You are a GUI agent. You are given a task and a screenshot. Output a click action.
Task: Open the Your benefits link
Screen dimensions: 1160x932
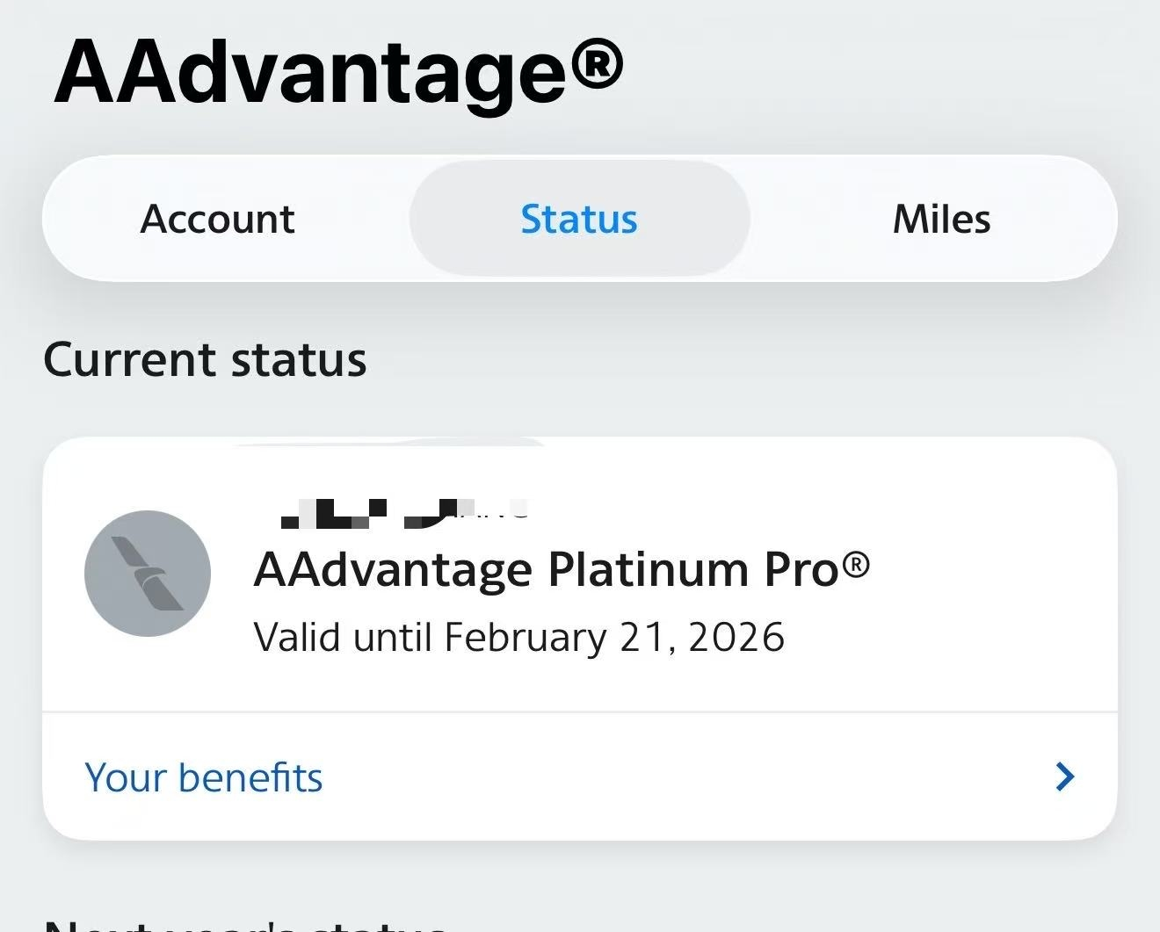(204, 777)
